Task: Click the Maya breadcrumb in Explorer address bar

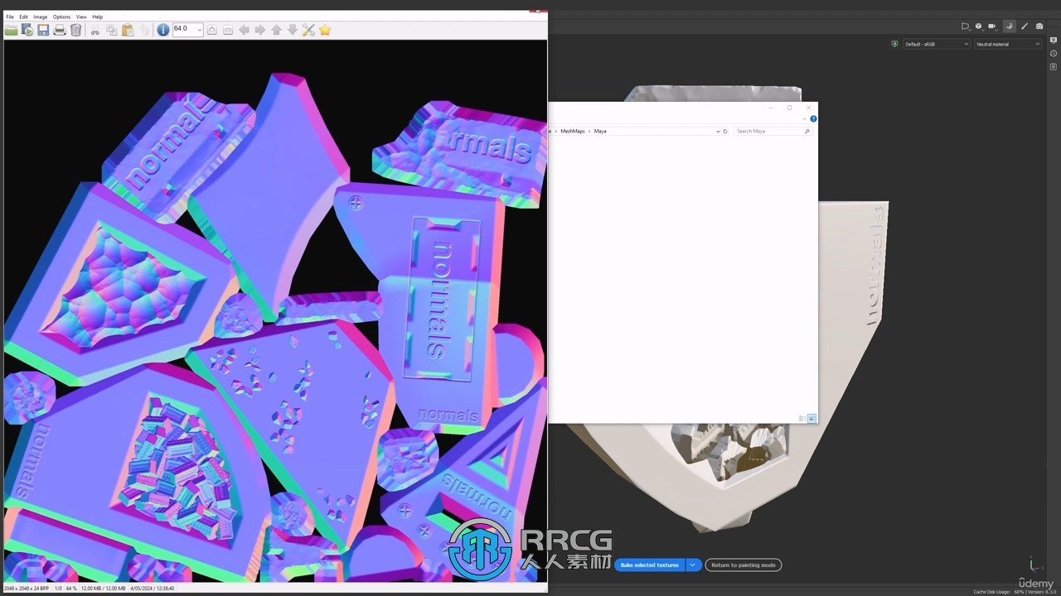Action: pos(600,131)
